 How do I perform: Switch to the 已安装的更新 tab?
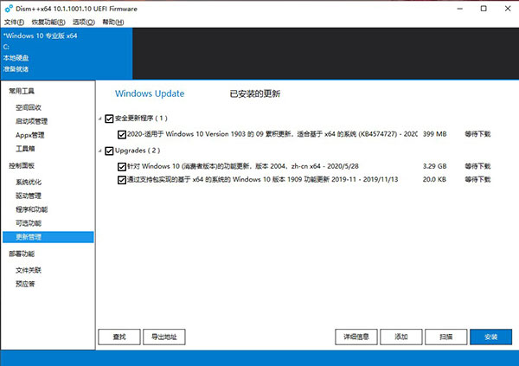[x=254, y=93]
